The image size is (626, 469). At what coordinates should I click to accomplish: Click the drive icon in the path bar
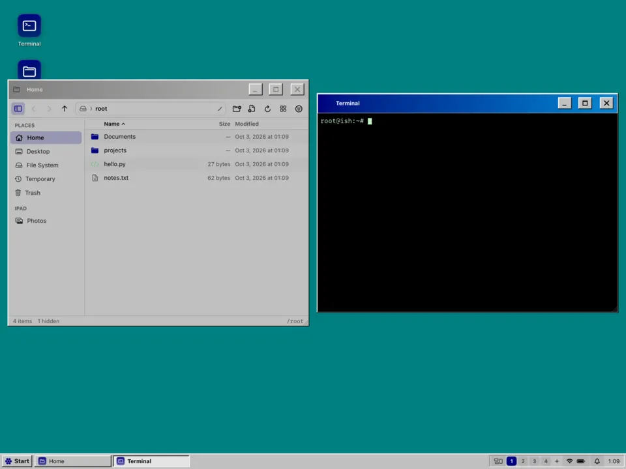click(x=83, y=109)
